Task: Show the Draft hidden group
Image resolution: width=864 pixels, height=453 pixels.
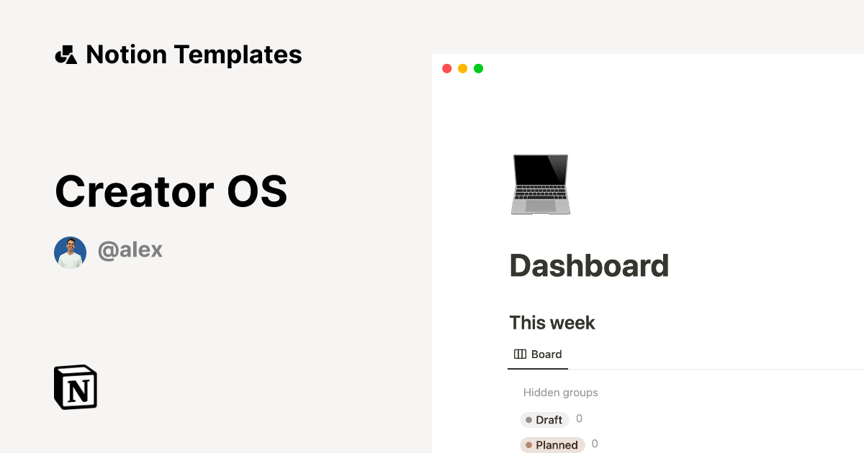Action: (x=544, y=419)
